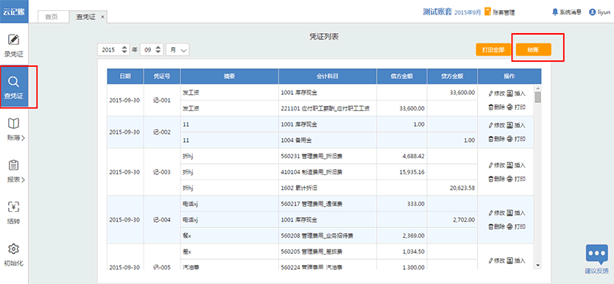614x284 pixels.
Task: Open the 账簿 ledger book icon
Action: tap(14, 124)
